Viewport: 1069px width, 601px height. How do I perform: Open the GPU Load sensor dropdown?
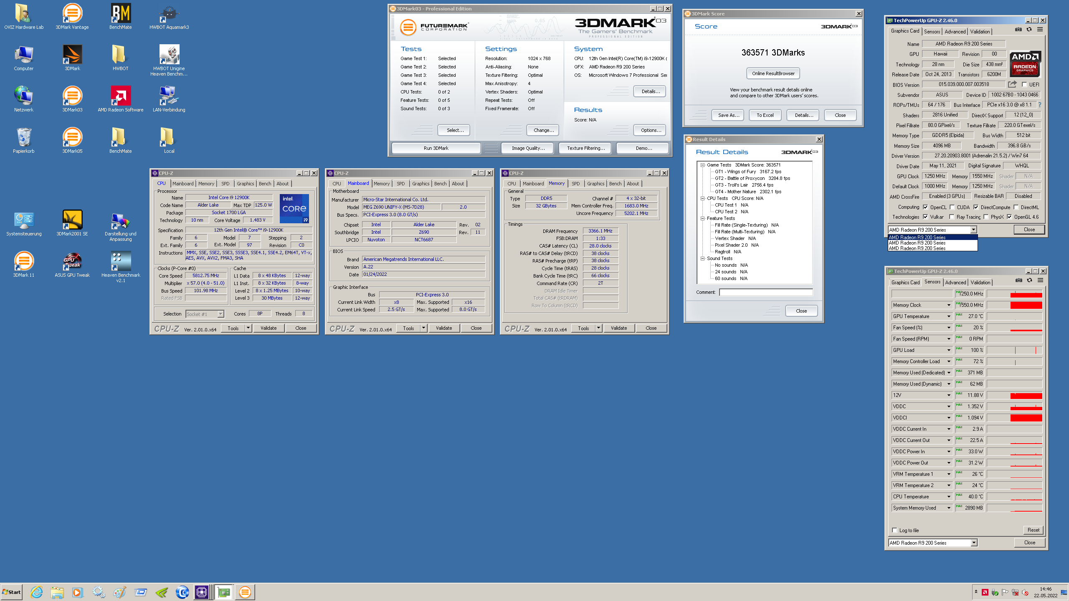tap(949, 350)
